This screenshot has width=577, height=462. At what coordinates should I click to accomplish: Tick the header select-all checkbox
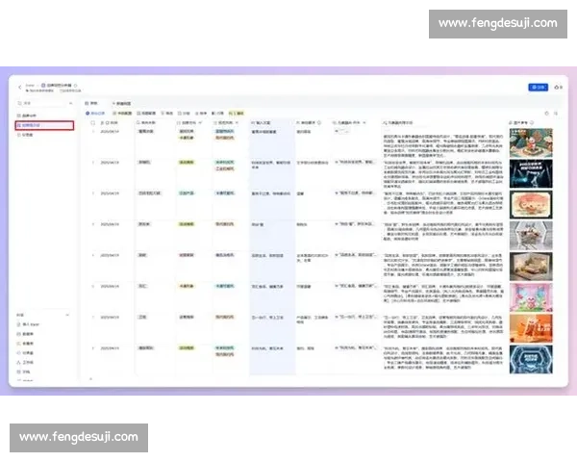92,122
